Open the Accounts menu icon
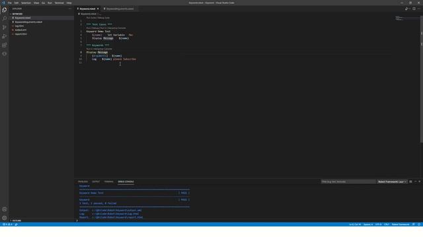Viewport: 423px width, 237px height. click(5, 209)
